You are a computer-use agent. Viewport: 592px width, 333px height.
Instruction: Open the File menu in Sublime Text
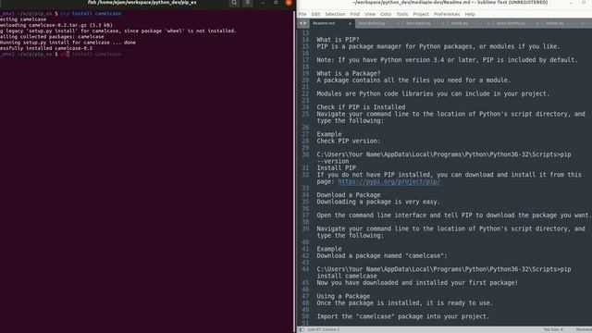302,14
